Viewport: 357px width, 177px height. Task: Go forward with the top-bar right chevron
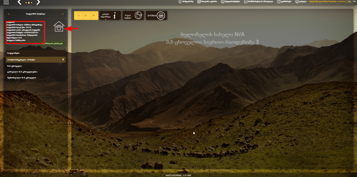[x=38, y=3]
